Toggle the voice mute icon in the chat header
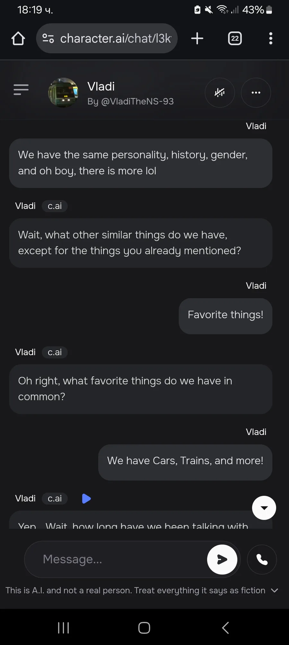Image resolution: width=289 pixels, height=645 pixels. (220, 93)
